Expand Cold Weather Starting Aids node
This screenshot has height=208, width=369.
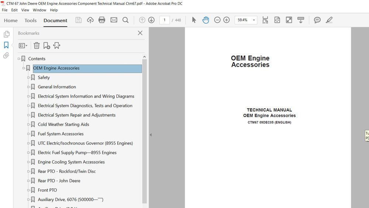28,125
